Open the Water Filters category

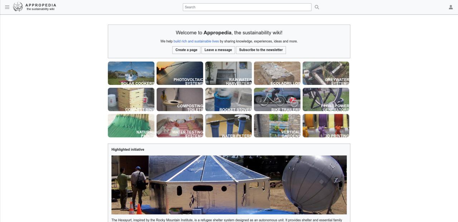(x=228, y=125)
